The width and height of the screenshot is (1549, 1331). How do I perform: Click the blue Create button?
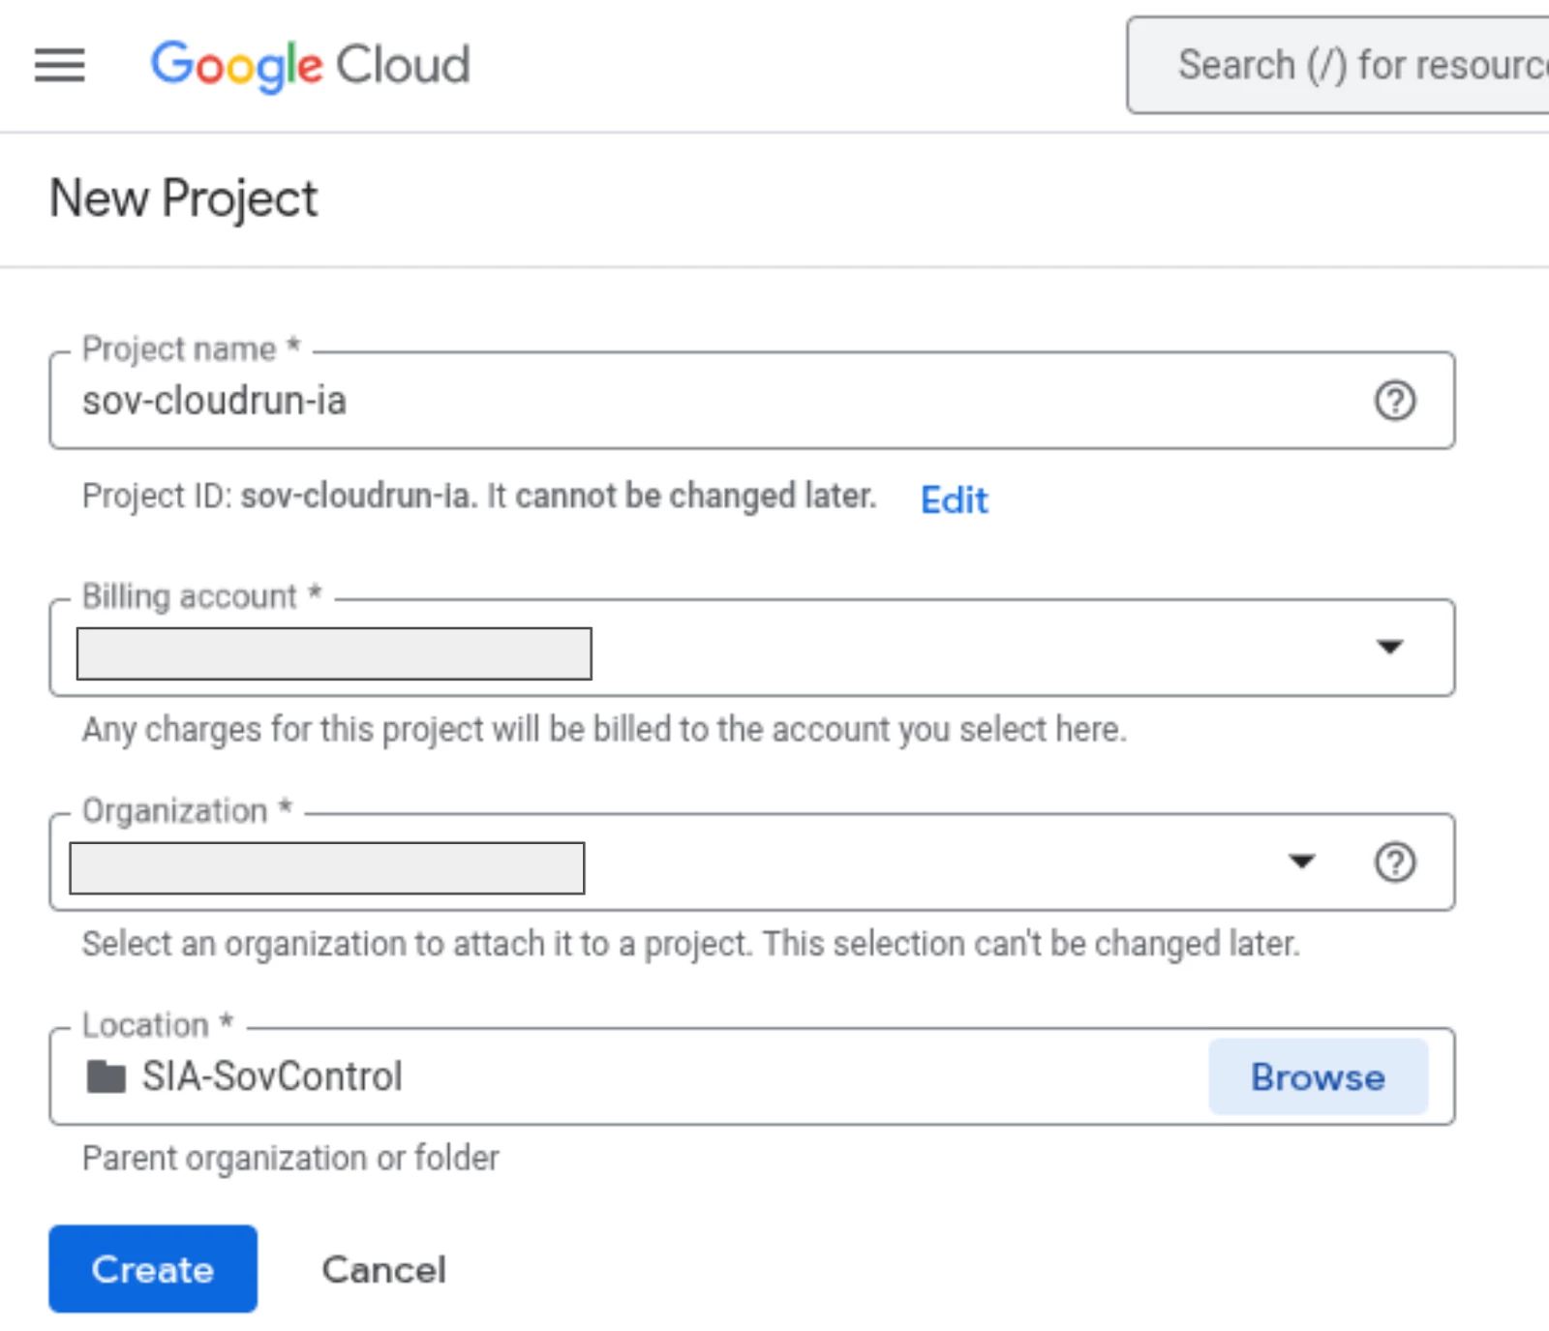pos(153,1268)
